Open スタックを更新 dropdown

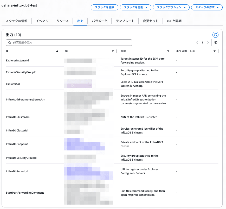pyautogui.click(x=135, y=7)
